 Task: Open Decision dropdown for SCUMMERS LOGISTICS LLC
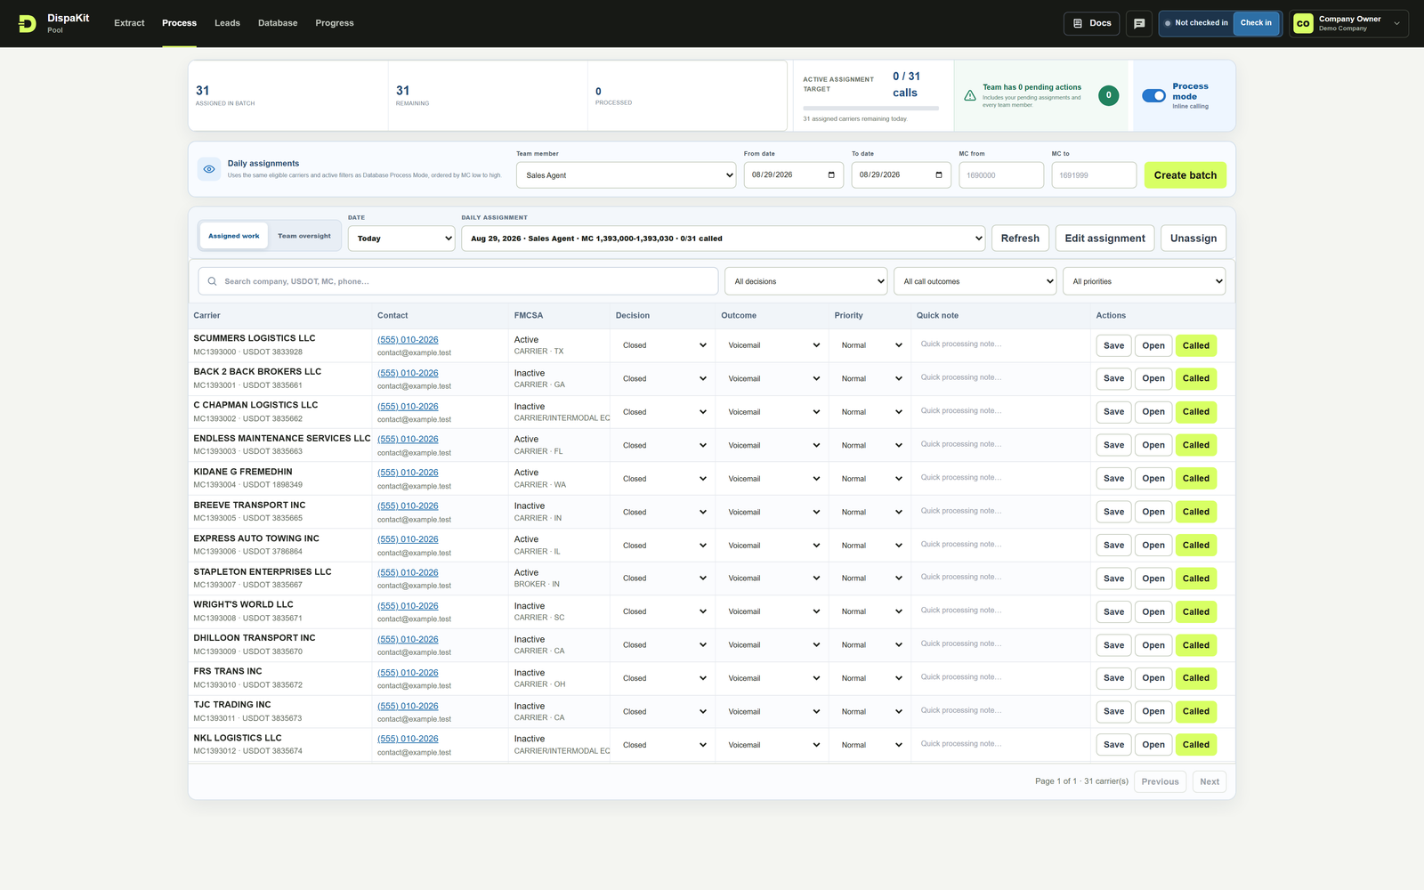tap(663, 345)
